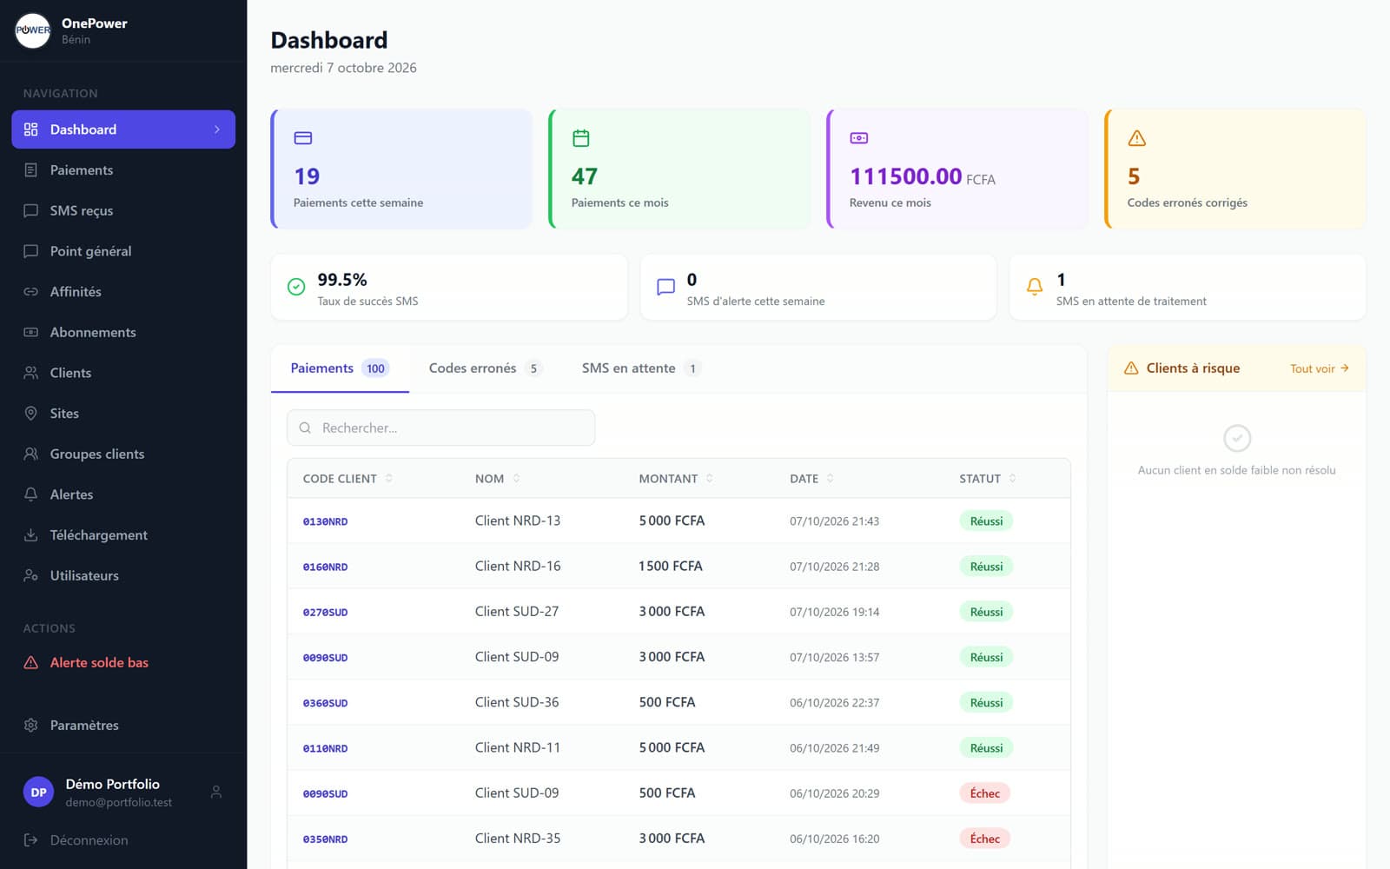The image size is (1390, 869).
Task: Sort table by NOM column
Action: point(498,479)
